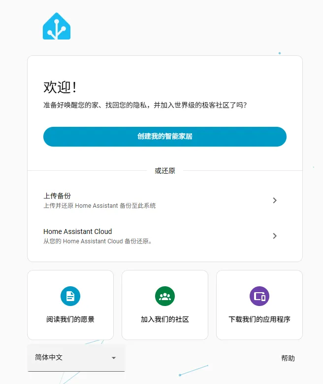Open the 下载我们的应用程序 card
Image resolution: width=323 pixels, height=384 pixels.
pyautogui.click(x=259, y=305)
